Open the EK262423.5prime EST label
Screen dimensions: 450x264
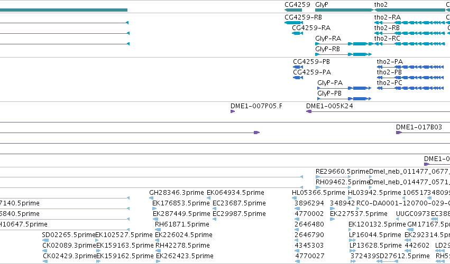pyautogui.click(x=185, y=256)
